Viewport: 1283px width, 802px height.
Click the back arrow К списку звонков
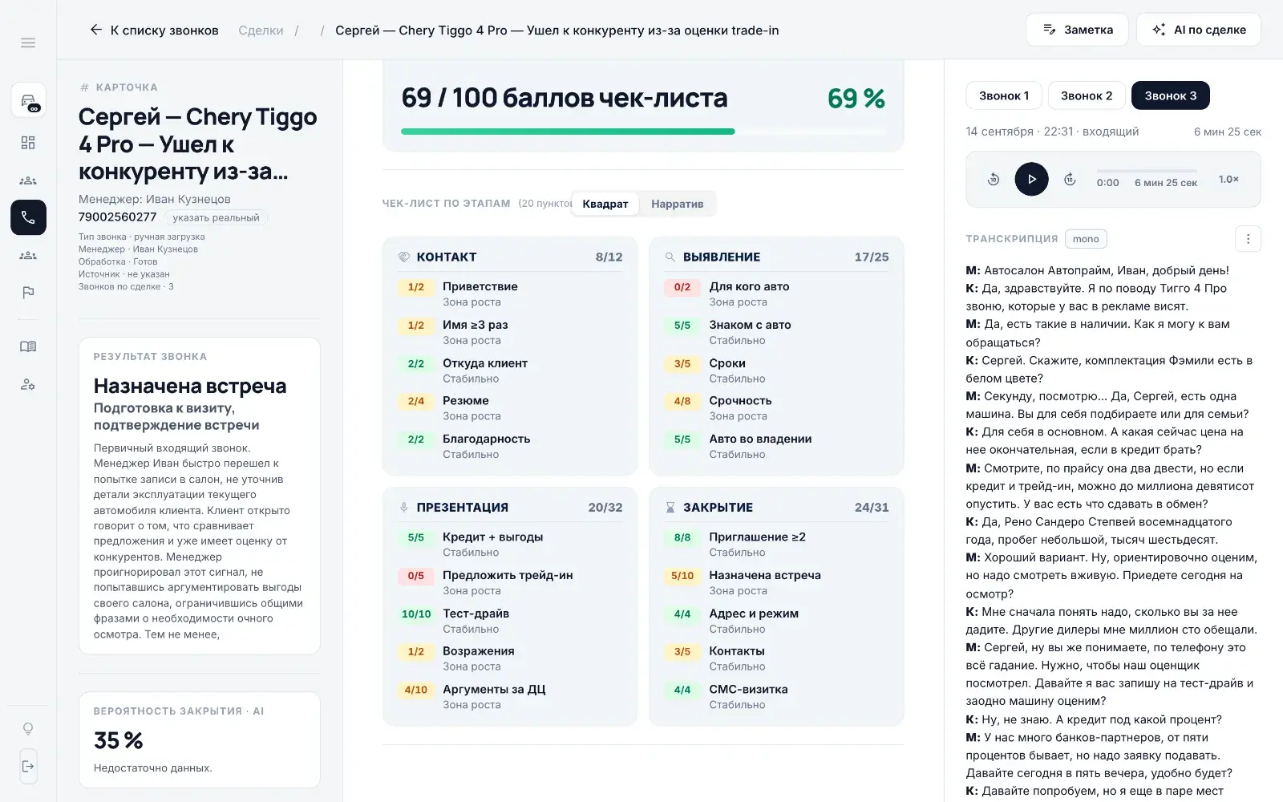(x=95, y=30)
